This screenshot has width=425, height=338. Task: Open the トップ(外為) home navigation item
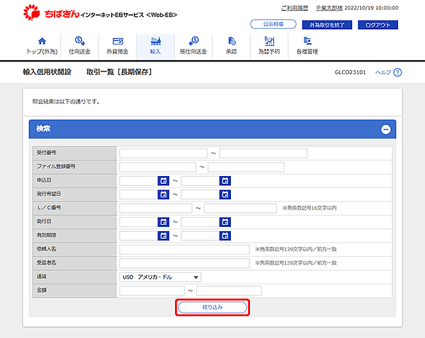42,46
